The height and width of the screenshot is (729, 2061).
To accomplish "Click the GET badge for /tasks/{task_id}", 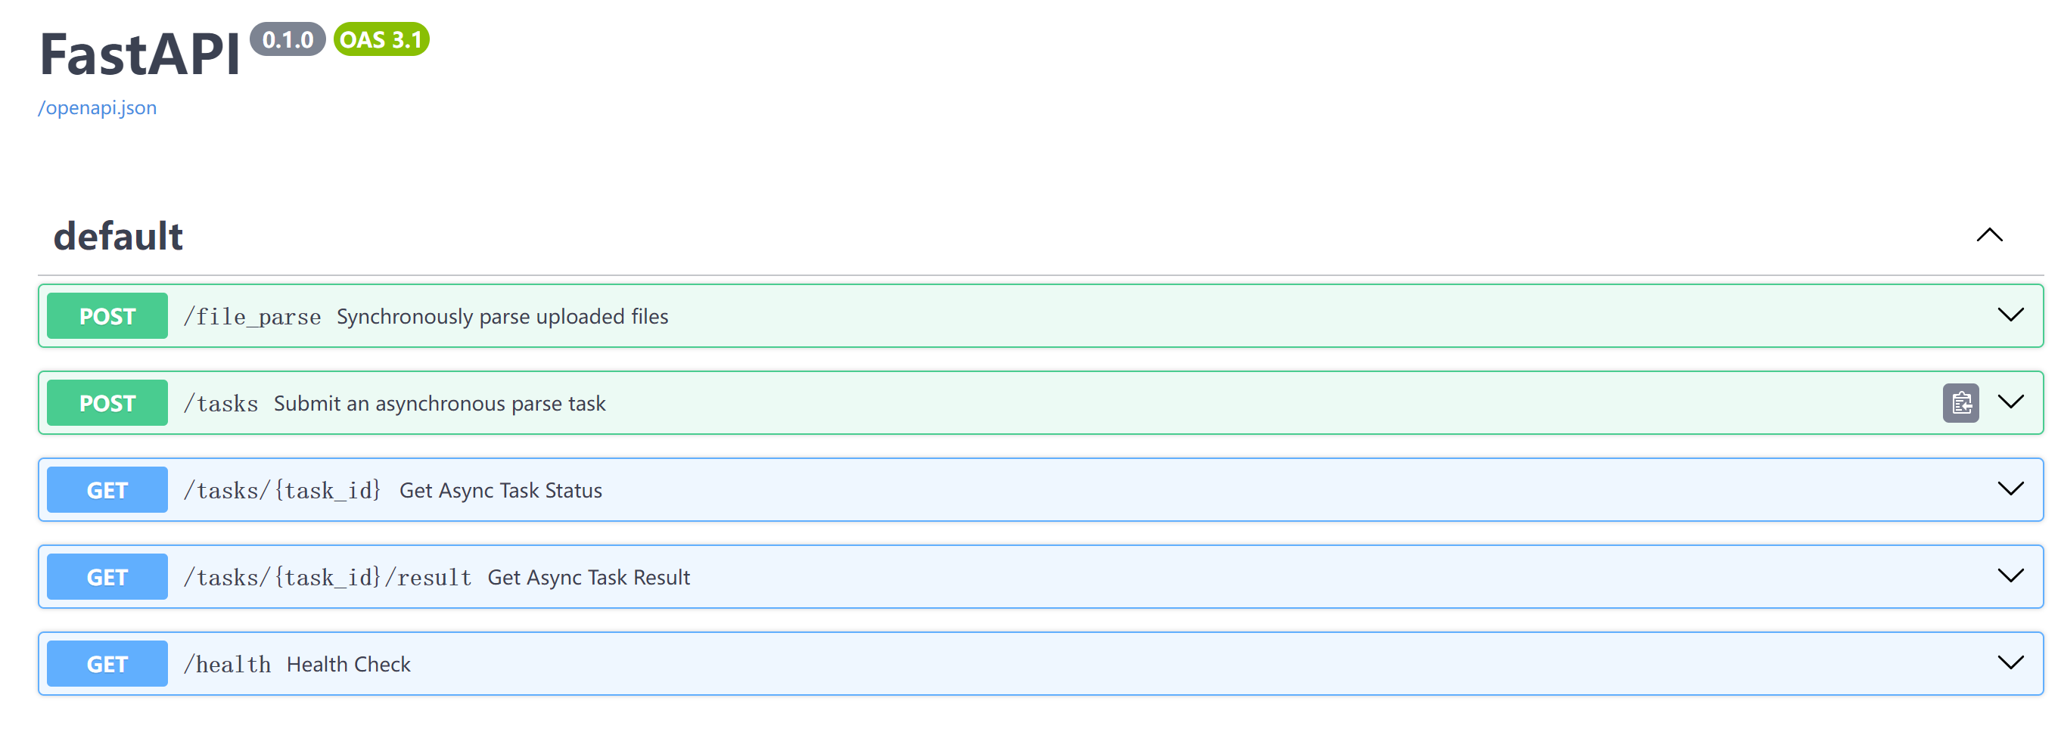I will click(x=107, y=490).
